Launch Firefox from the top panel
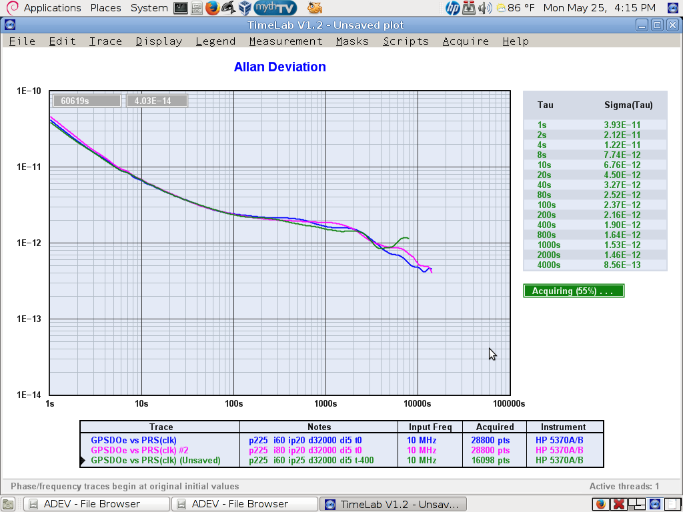Viewport: 683px width, 512px height. tap(212, 8)
